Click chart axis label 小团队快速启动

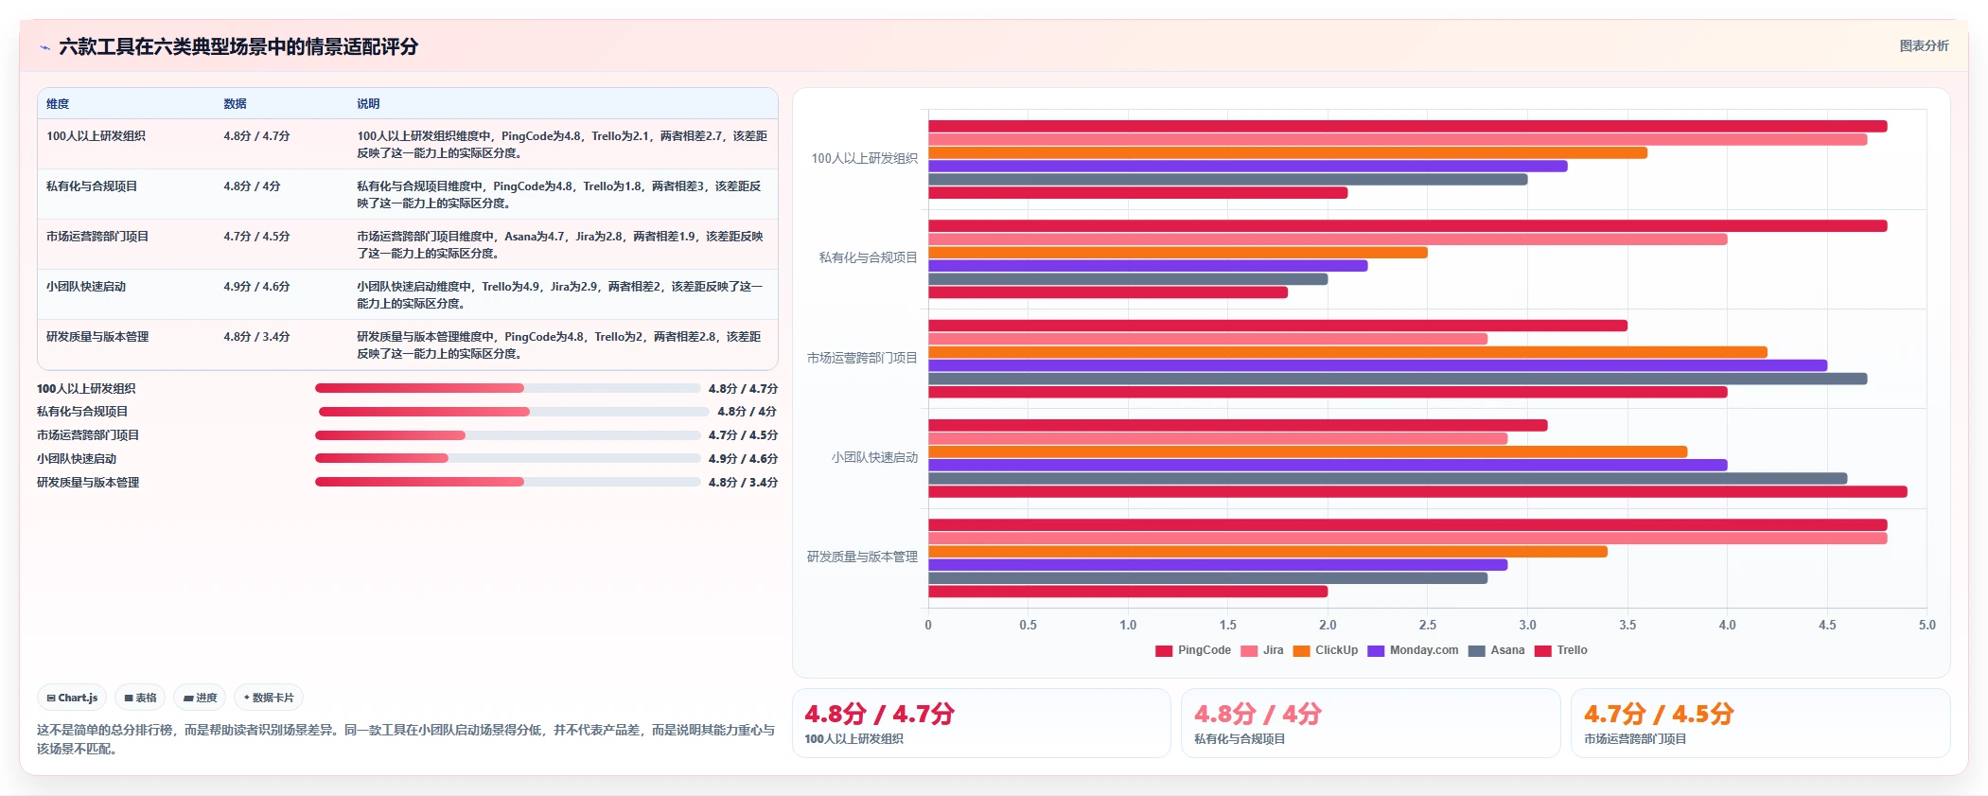874,457
